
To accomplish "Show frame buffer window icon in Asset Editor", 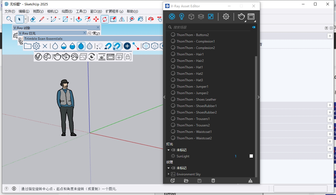I will point(251,17).
